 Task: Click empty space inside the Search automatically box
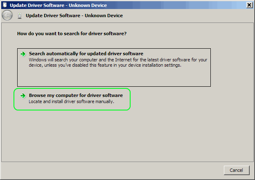114,77
